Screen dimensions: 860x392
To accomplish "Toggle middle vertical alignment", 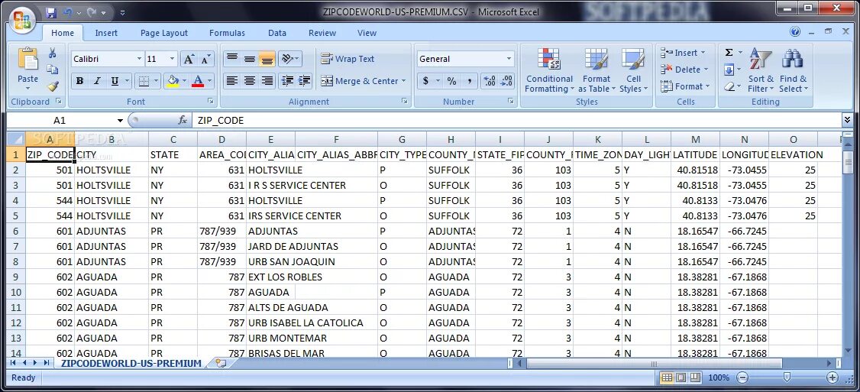I will (250, 59).
